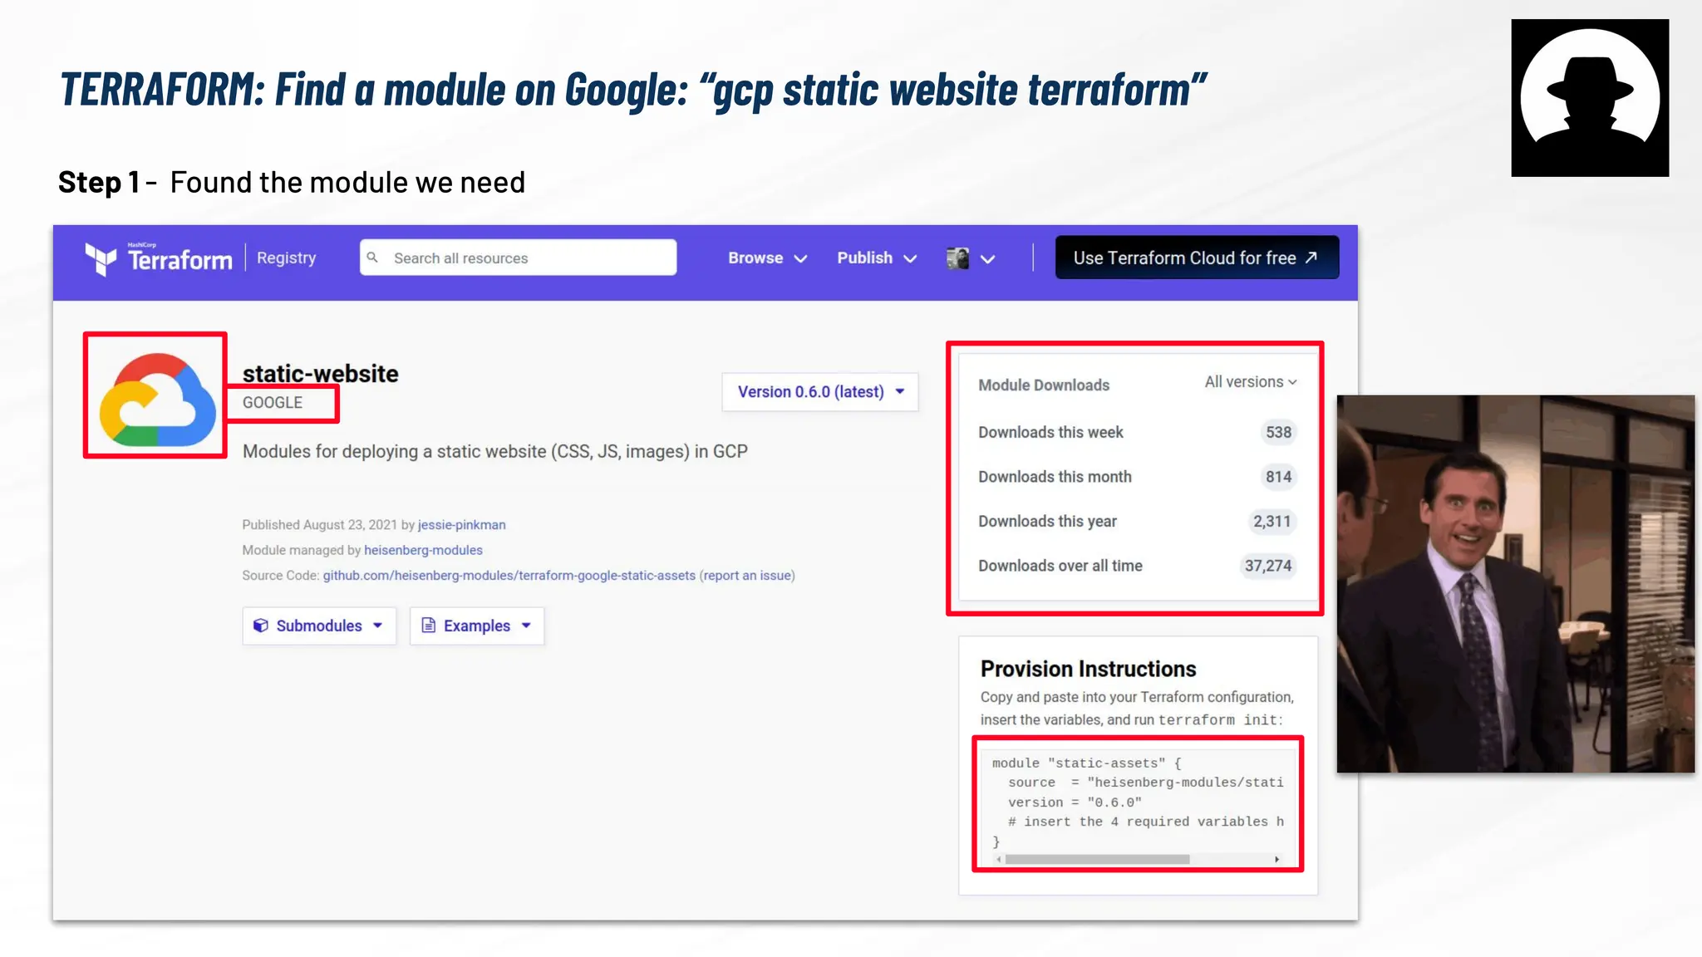Click the 814 downloads this month value
The height and width of the screenshot is (957, 1702).
[1278, 477]
